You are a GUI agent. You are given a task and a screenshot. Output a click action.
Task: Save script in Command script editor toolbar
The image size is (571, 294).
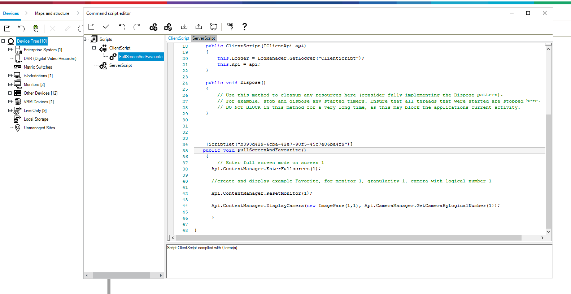pyautogui.click(x=91, y=27)
